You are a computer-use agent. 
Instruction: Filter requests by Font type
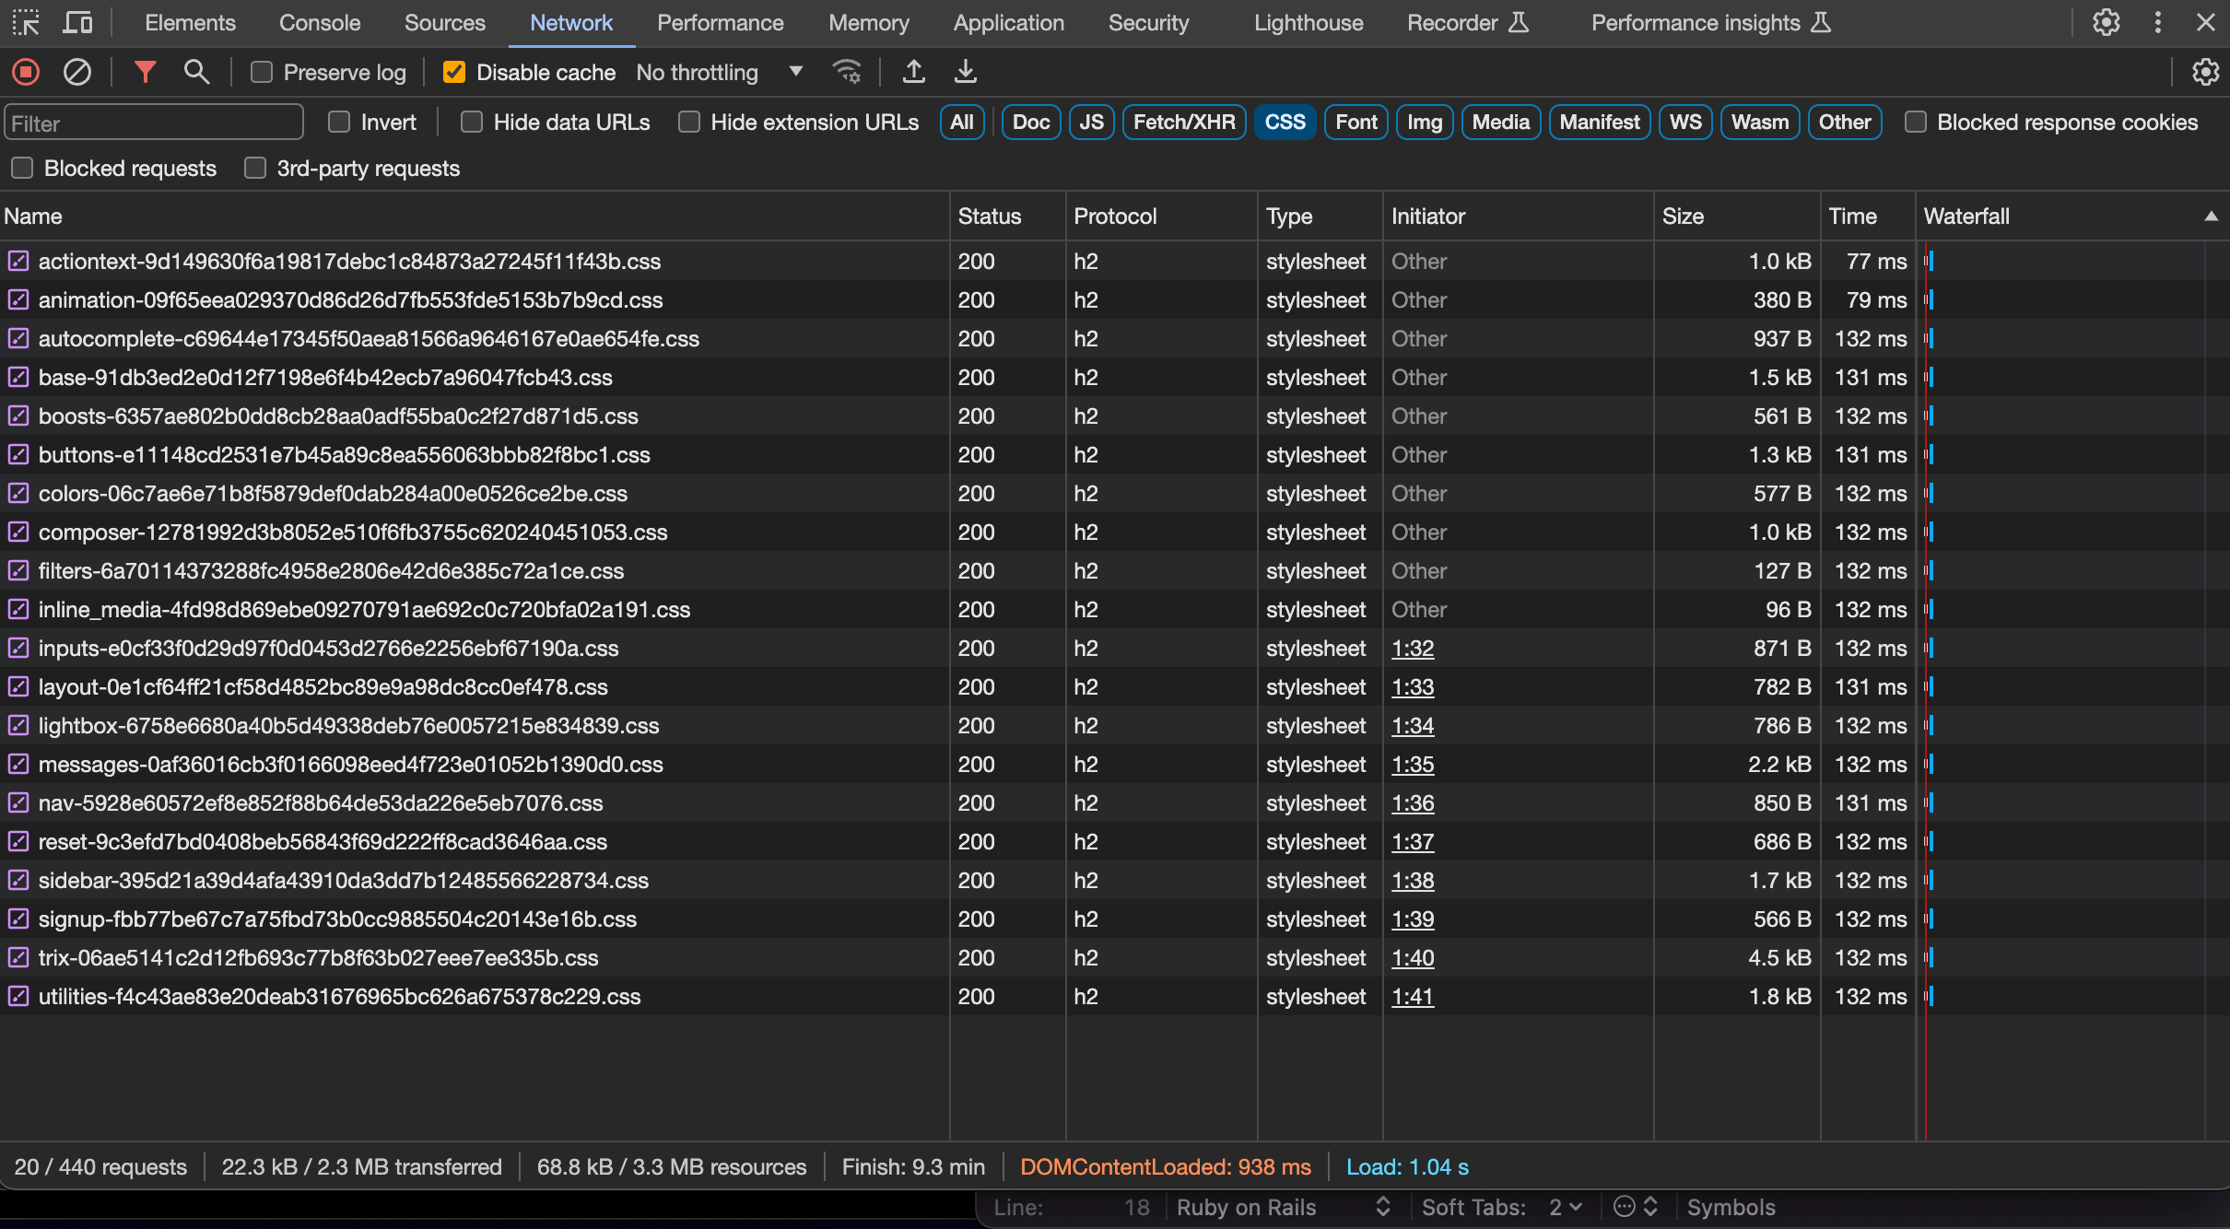coord(1356,122)
